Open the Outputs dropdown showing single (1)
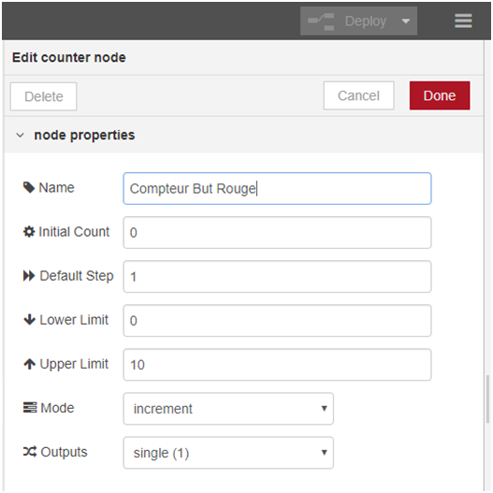Image resolution: width=493 pixels, height=493 pixels. (228, 453)
